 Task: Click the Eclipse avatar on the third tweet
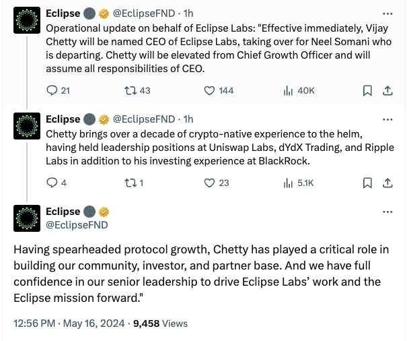[x=27, y=218]
